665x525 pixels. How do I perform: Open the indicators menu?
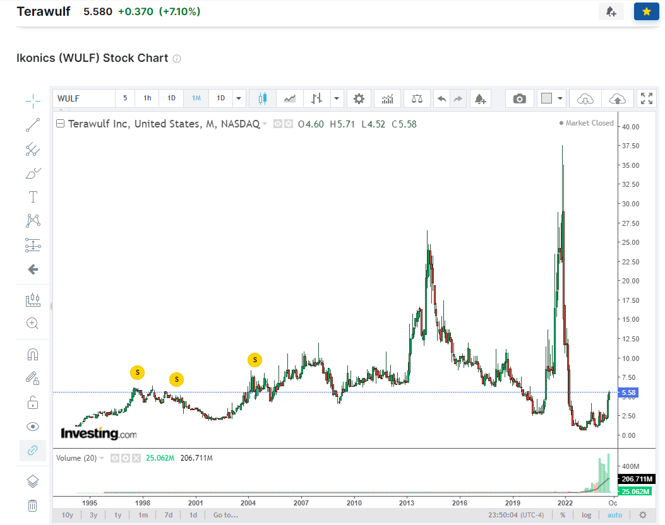pyautogui.click(x=387, y=98)
